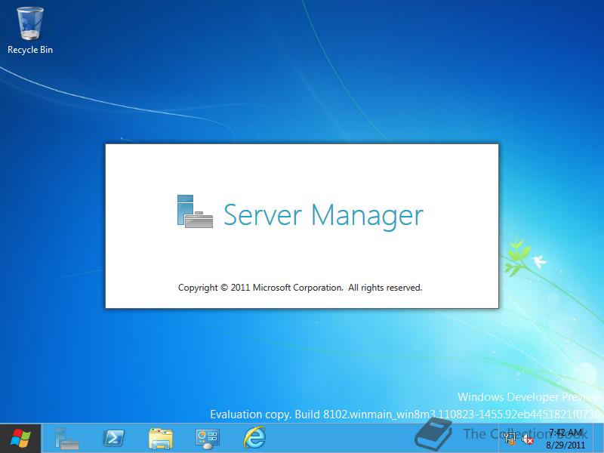Click the date 8/29/2011 in the tray
The width and height of the screenshot is (604, 453).
pos(565,445)
